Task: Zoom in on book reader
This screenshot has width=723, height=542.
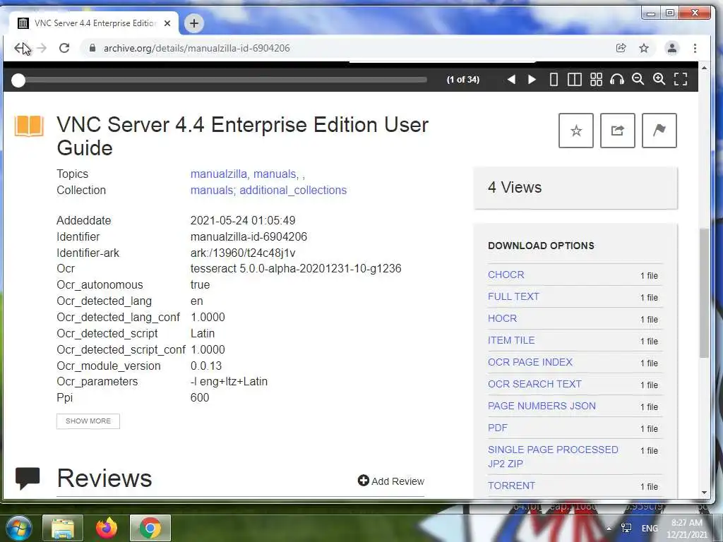Action: click(659, 79)
